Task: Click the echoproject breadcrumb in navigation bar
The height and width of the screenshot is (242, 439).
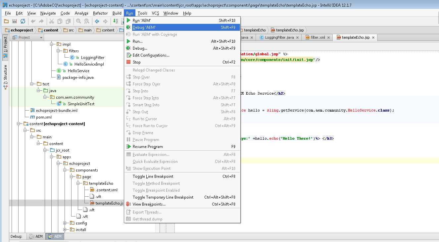Action: click(19, 30)
